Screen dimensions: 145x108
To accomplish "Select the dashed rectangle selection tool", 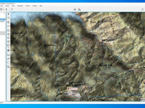I will pyautogui.click(x=8, y=62).
